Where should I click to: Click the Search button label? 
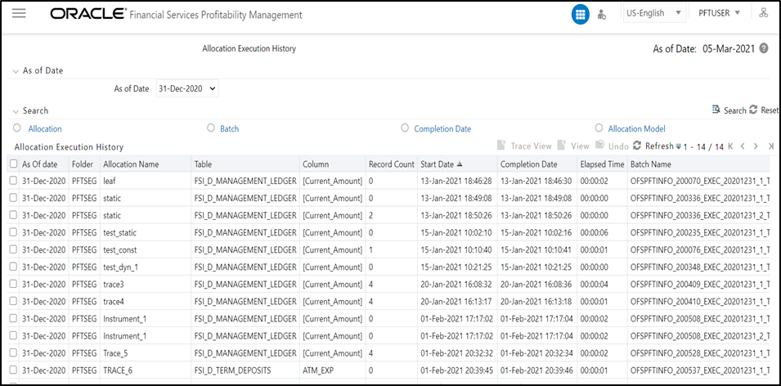pos(734,110)
